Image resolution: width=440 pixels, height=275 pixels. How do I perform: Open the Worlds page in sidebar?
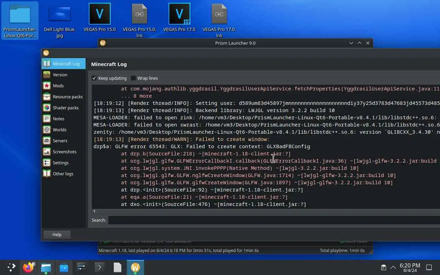click(64, 130)
